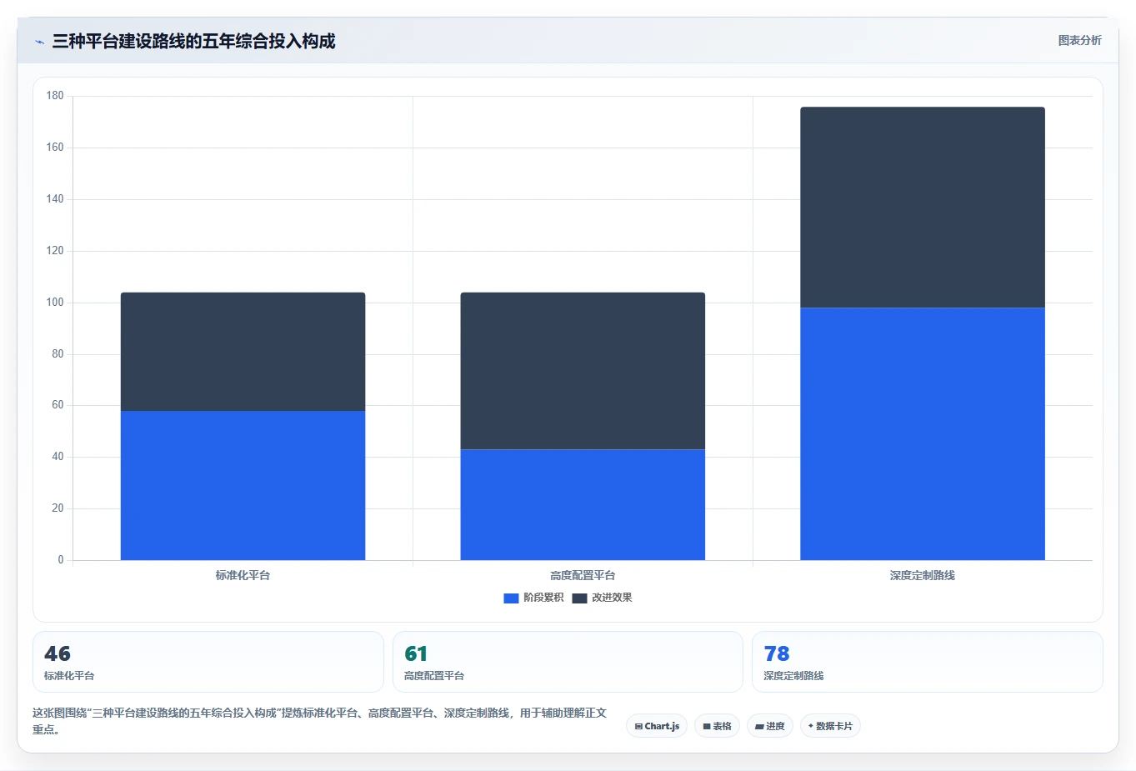Toggle the 改进效果 legend item
This screenshot has height=771, width=1136.
[x=602, y=598]
